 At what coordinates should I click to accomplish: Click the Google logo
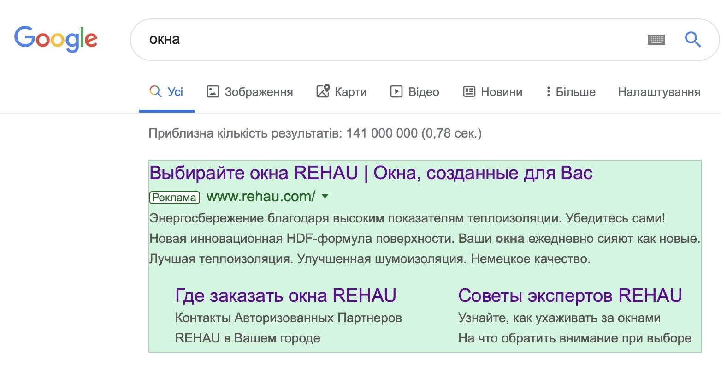point(56,39)
